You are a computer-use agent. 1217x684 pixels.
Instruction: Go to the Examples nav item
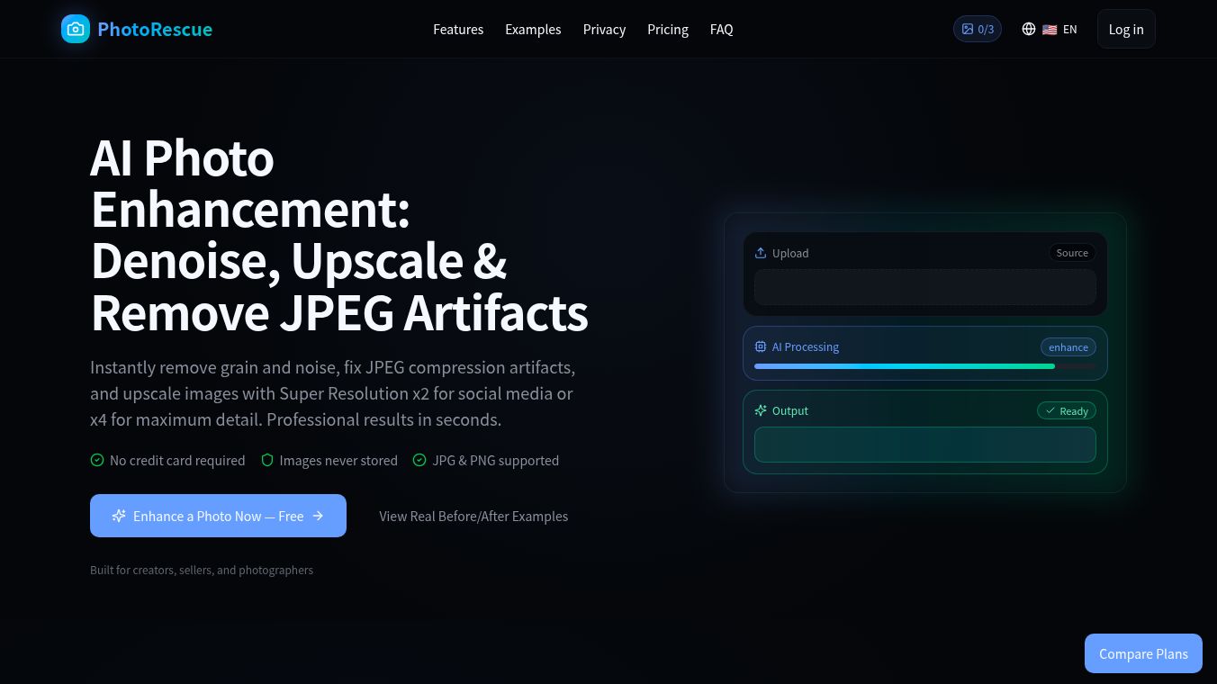tap(533, 29)
